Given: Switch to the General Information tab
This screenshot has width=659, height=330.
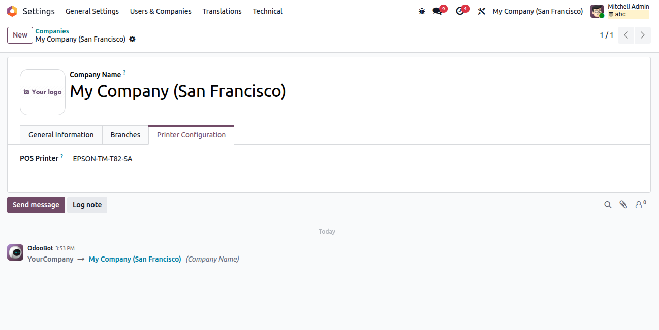Looking at the screenshot, I should pyautogui.click(x=61, y=135).
